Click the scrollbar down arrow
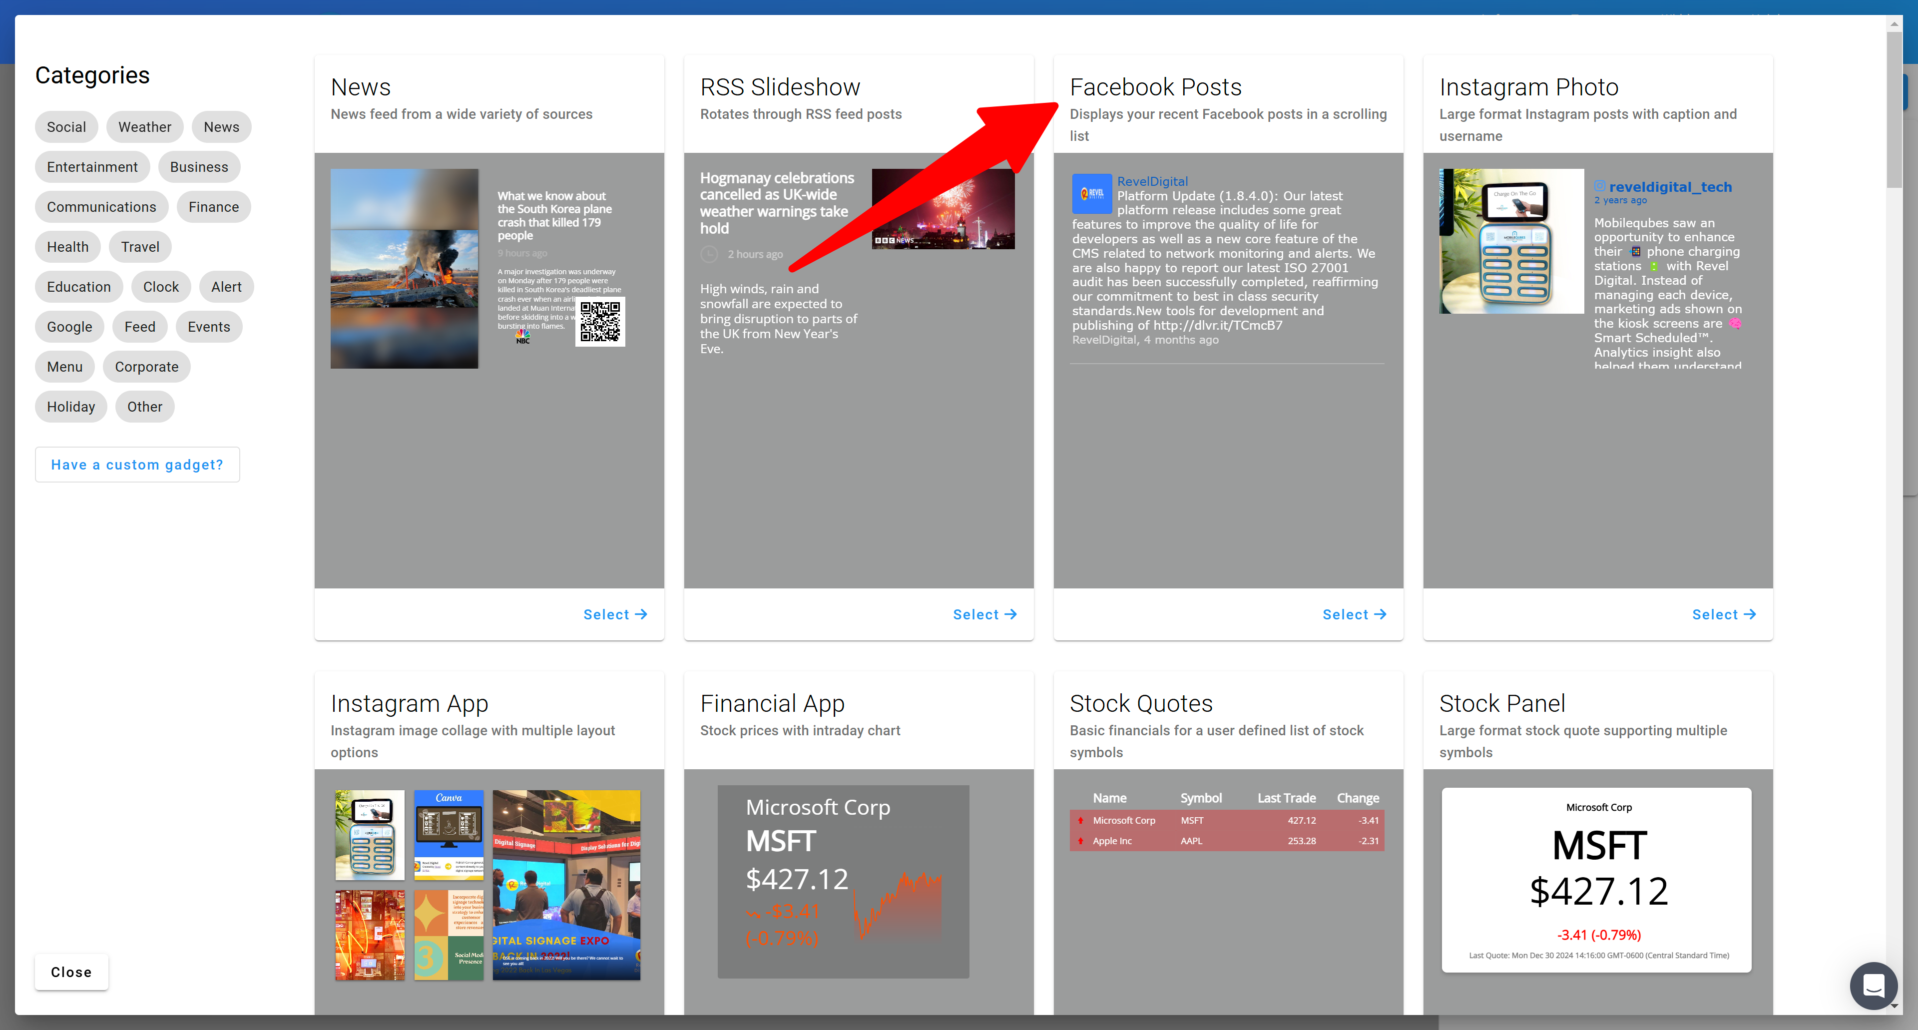The height and width of the screenshot is (1030, 1918). pyautogui.click(x=1894, y=1006)
